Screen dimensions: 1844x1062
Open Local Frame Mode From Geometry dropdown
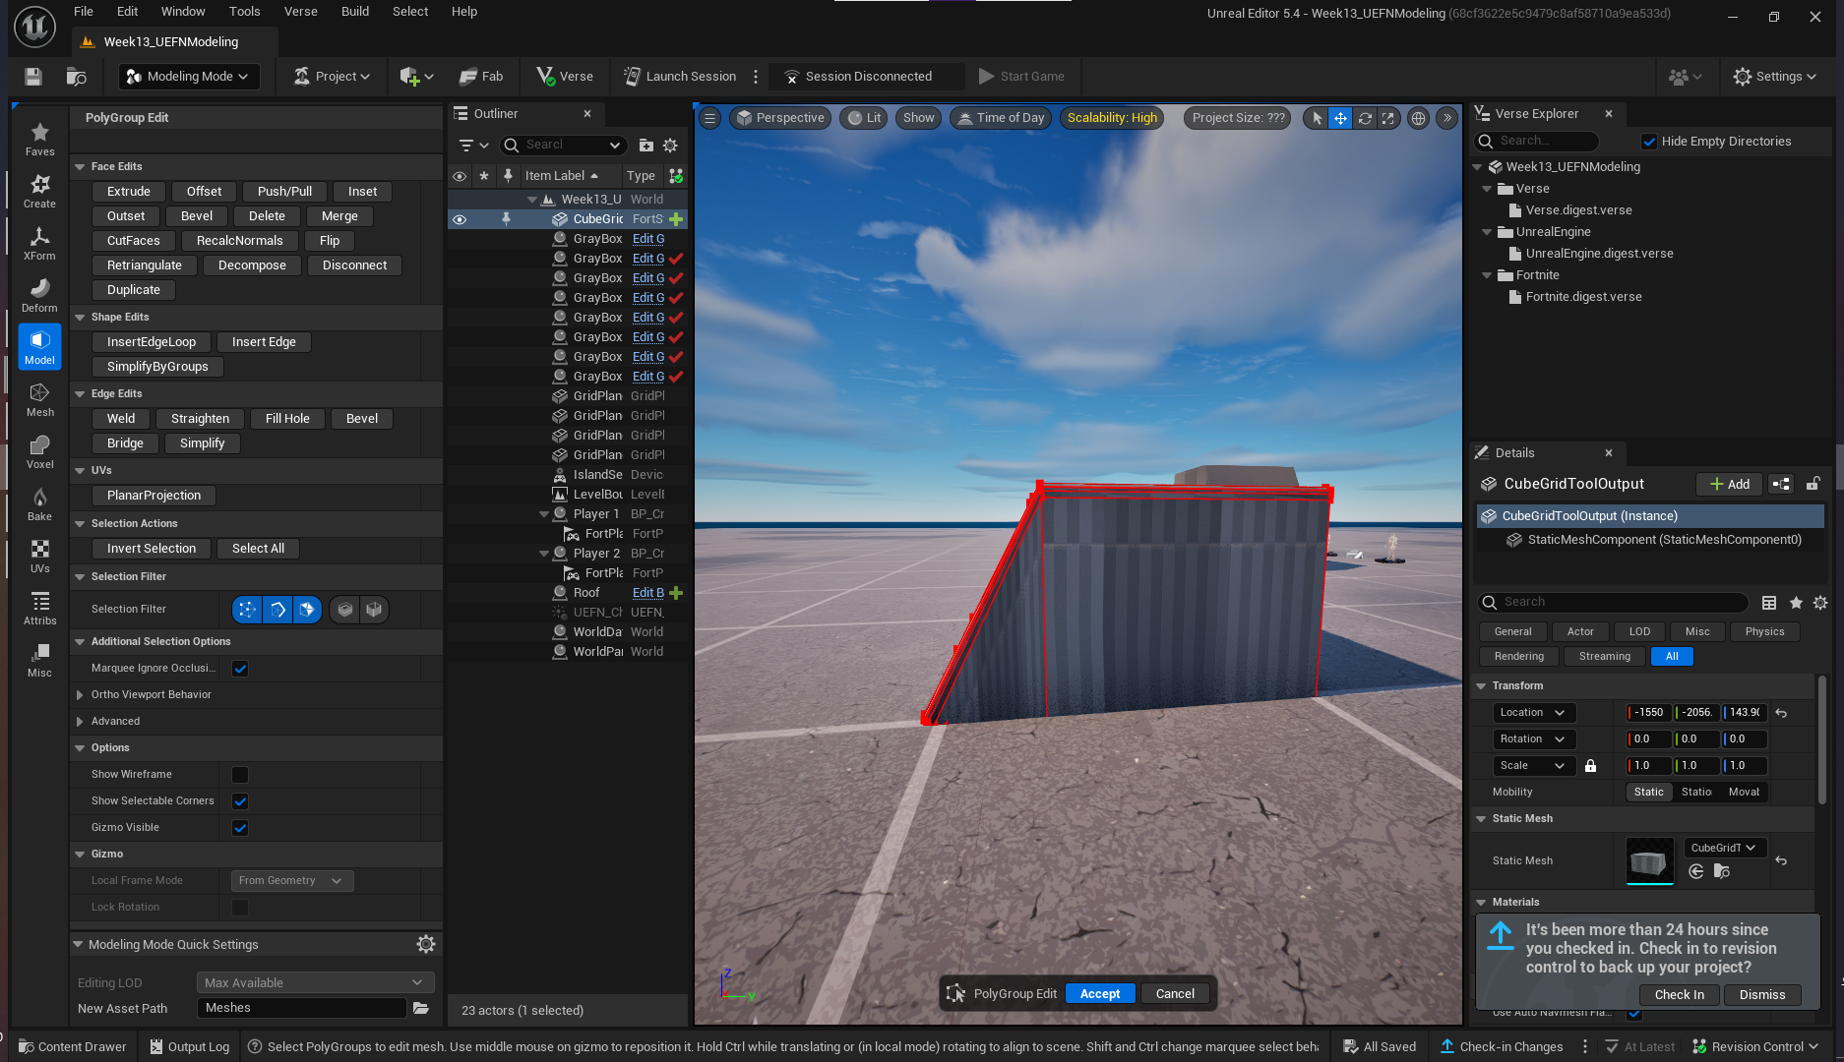point(292,881)
